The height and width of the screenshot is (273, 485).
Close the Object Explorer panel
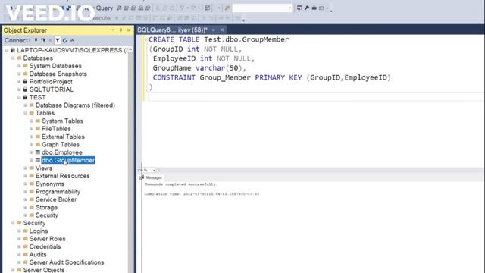129,30
